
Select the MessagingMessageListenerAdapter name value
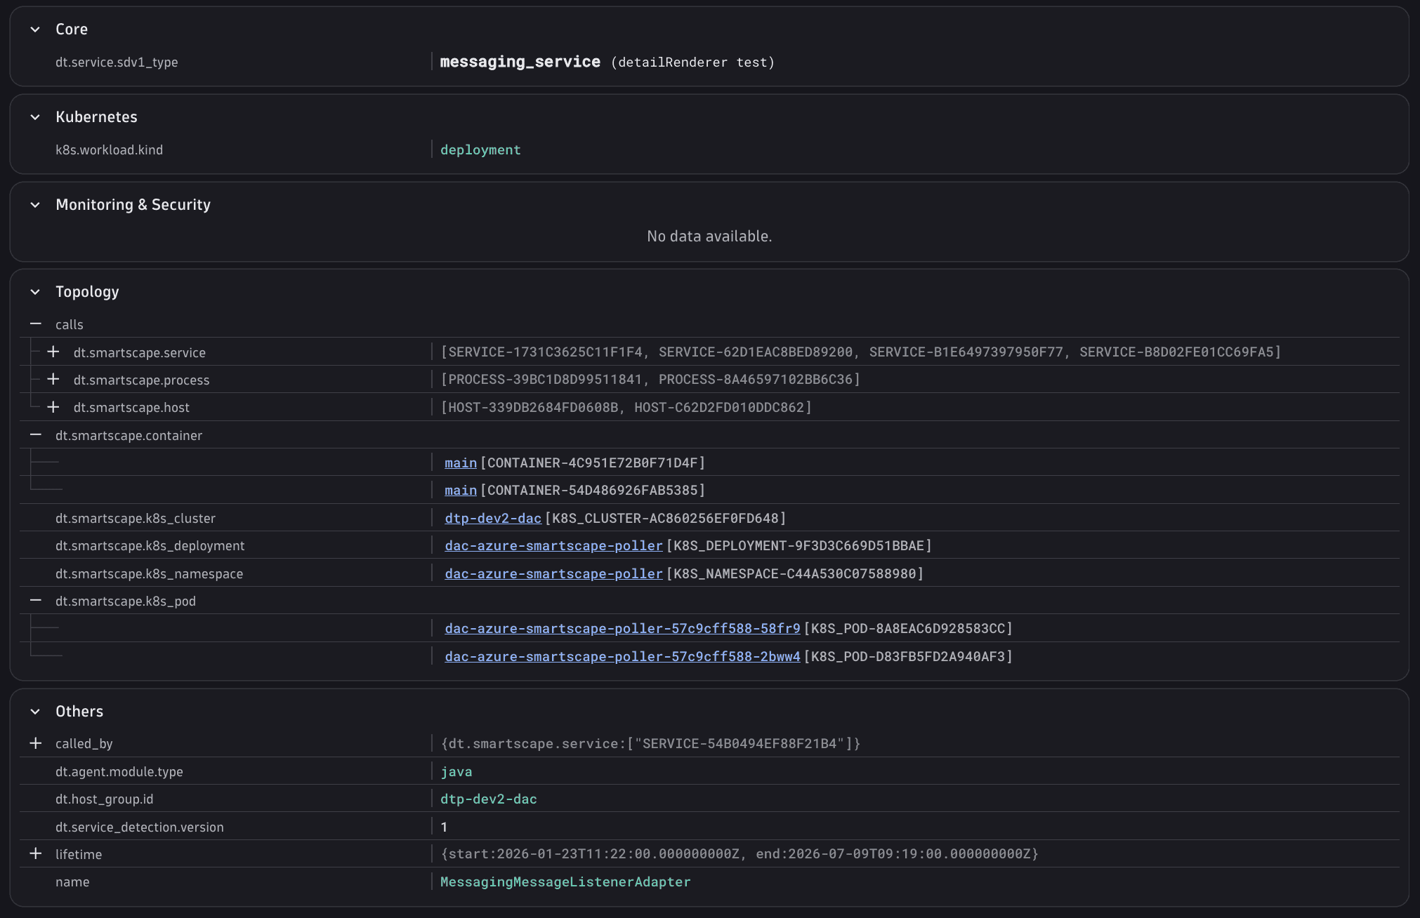565,882
